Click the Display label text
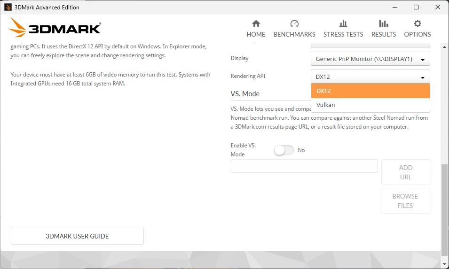This screenshot has height=269, width=449. (x=239, y=58)
